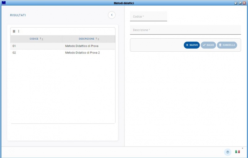Sort by DESCRIZIONE column header
This screenshot has width=248, height=158.
[x=89, y=39]
